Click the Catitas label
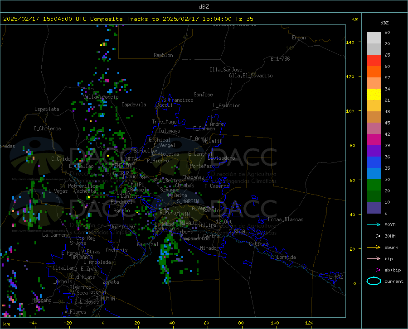 tap(258, 244)
